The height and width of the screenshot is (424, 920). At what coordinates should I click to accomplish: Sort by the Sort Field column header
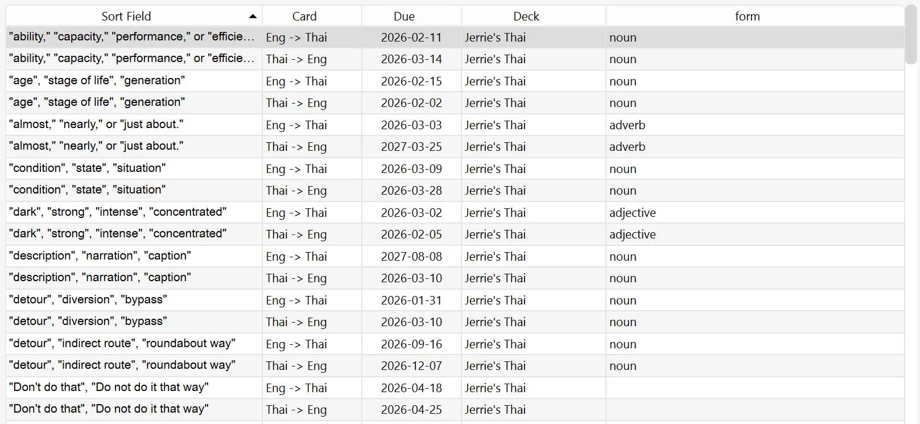[x=126, y=17]
